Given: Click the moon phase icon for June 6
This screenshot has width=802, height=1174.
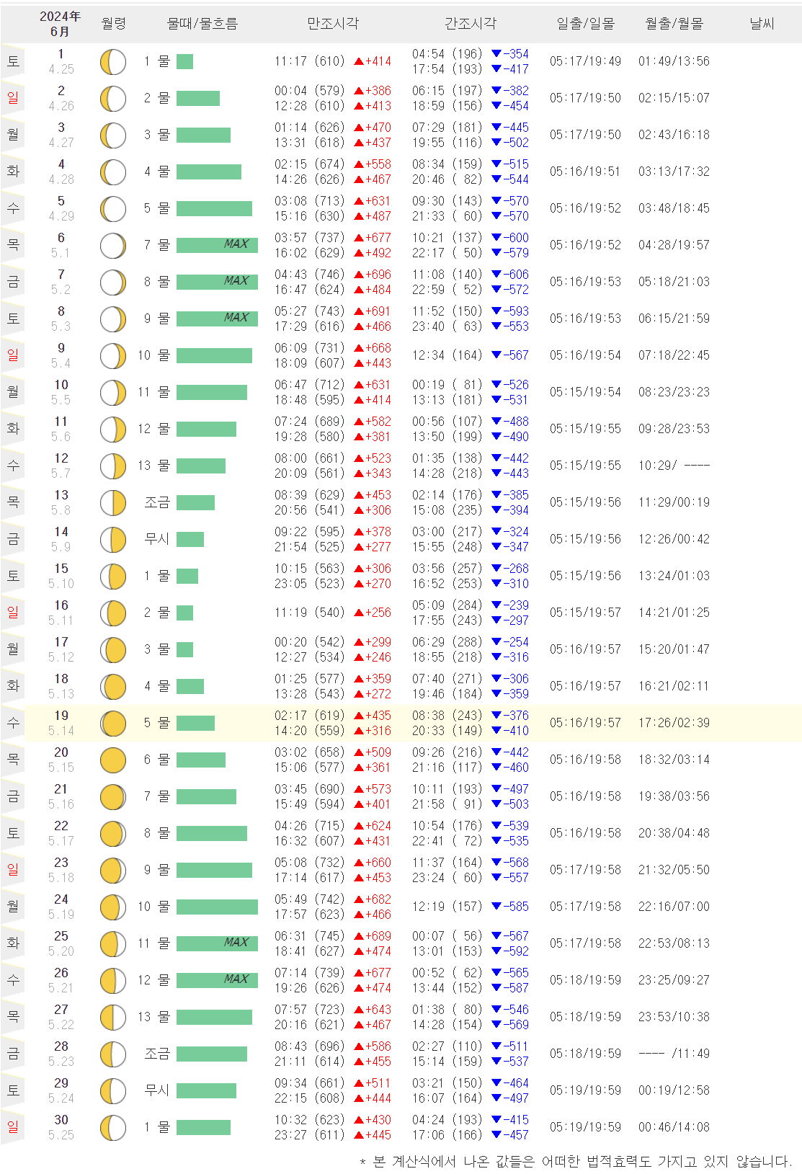Looking at the screenshot, I should coord(113,246).
